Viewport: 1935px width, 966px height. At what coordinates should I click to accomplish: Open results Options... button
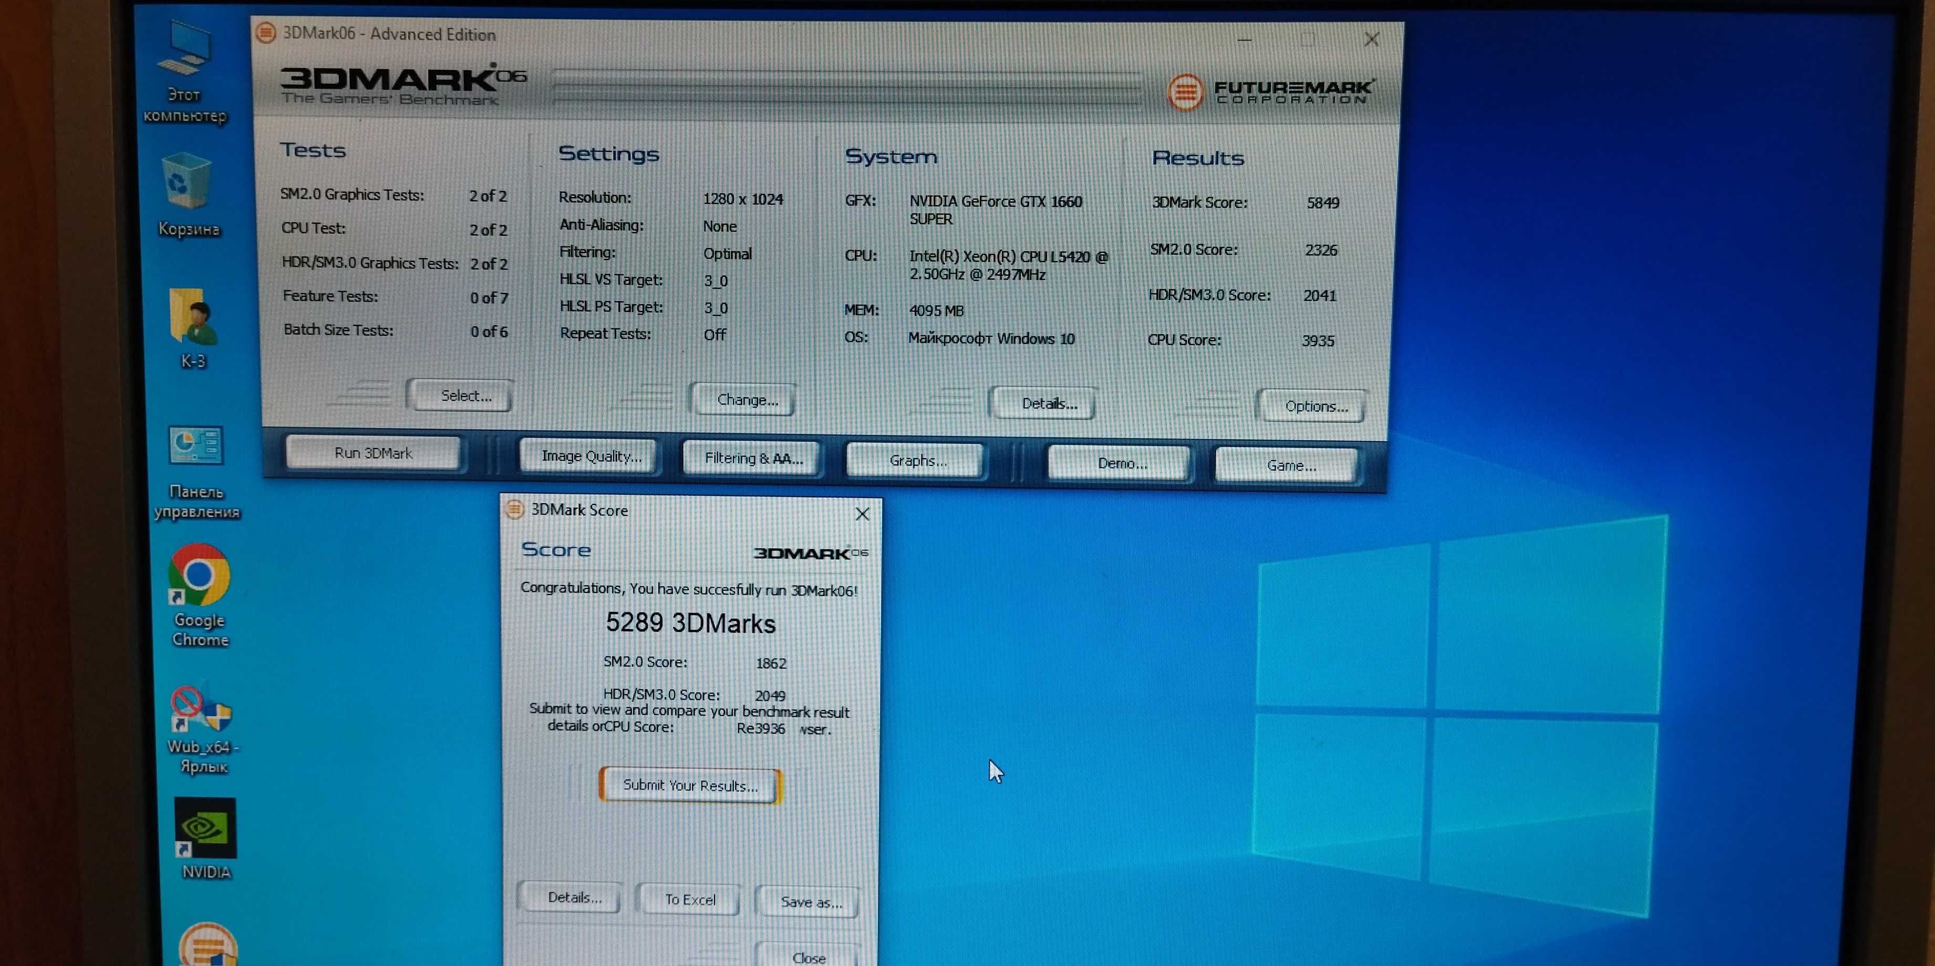[1312, 407]
